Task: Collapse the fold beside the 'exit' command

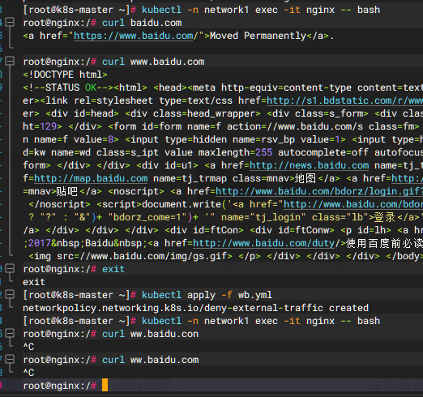Action: pyautogui.click(x=10, y=268)
